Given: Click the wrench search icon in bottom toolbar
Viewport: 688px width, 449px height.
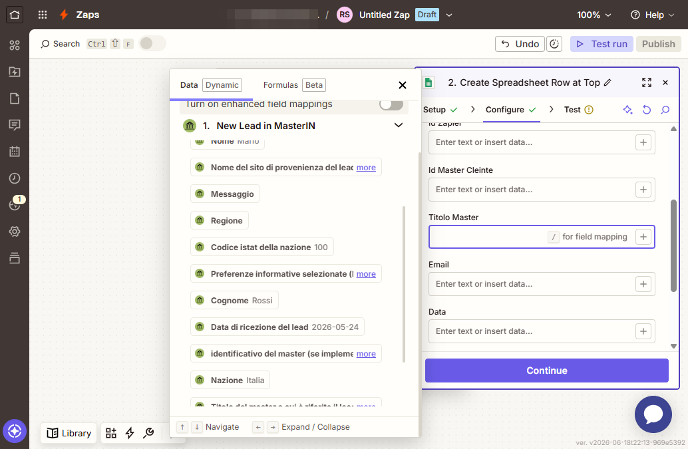Looking at the screenshot, I should [149, 433].
